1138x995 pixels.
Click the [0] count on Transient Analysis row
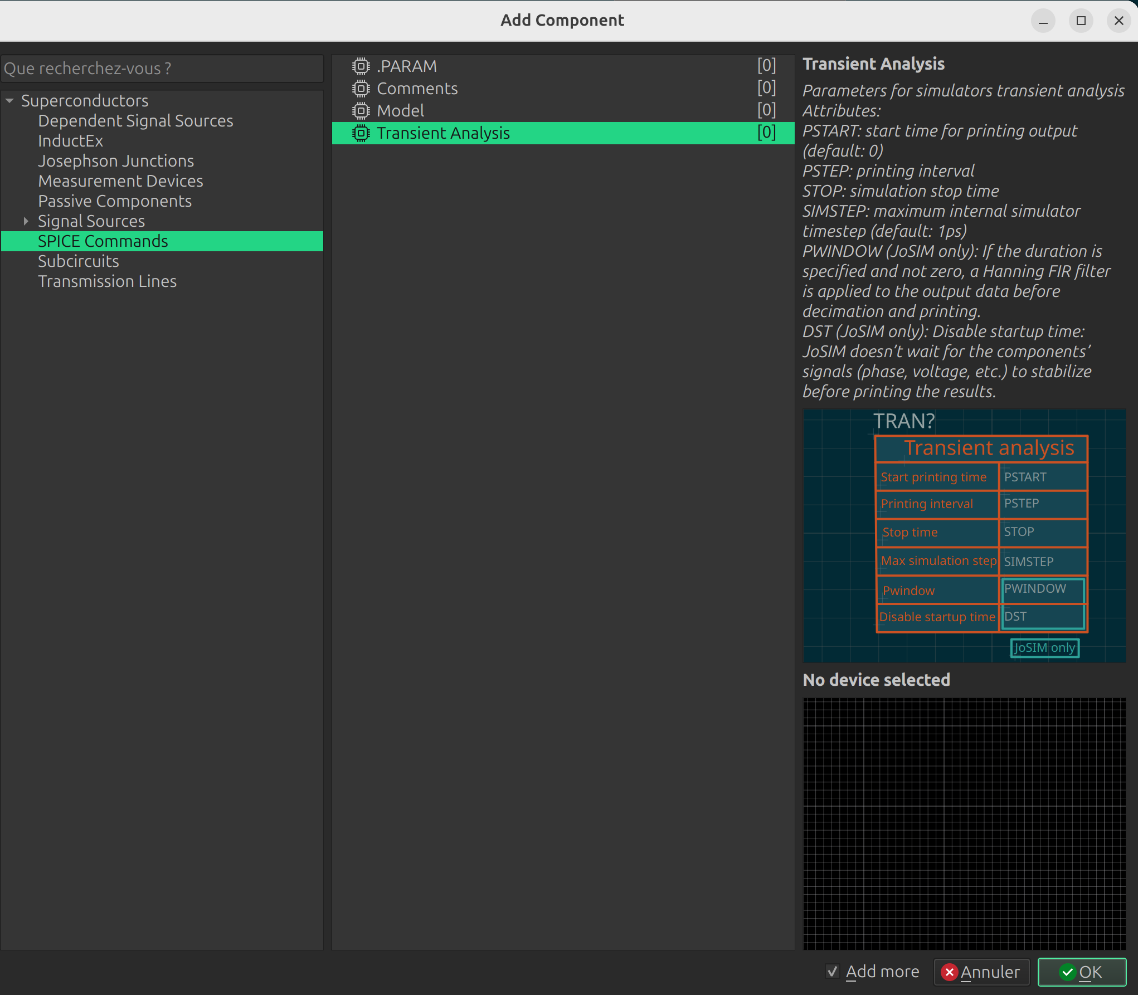pos(766,133)
